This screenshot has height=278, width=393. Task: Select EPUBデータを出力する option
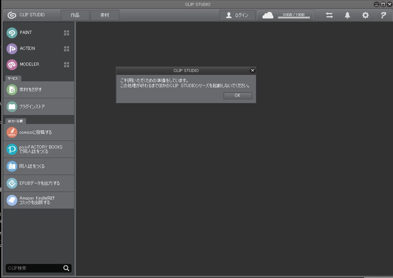tap(39, 183)
